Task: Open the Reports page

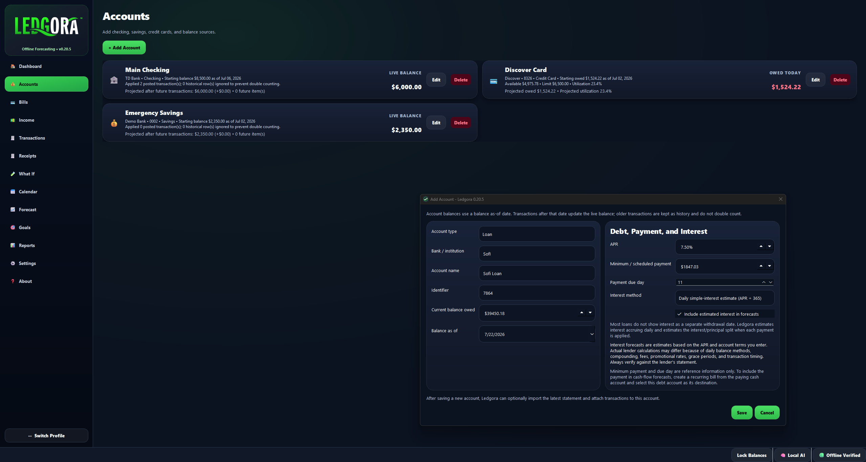Action: coord(46,245)
